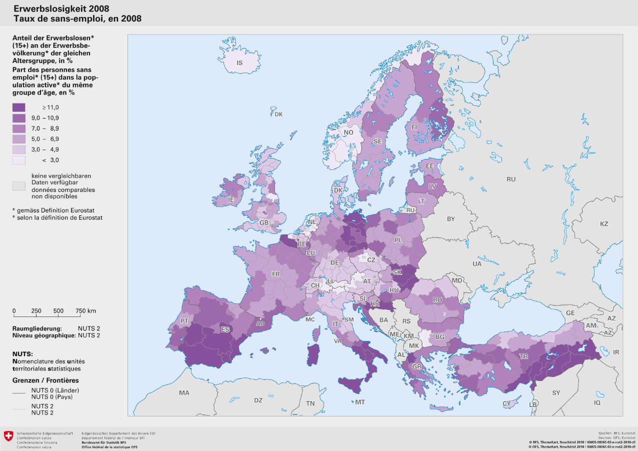Click the LV label on Latvia

(x=433, y=186)
